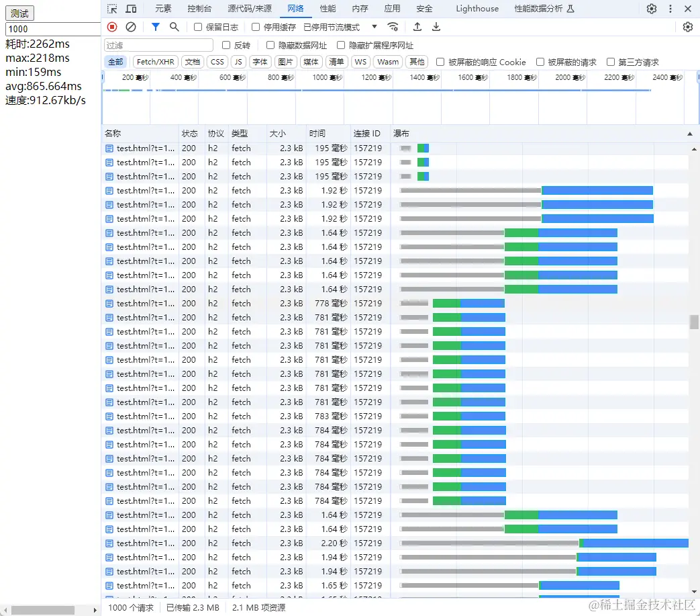Enable 第三方请求 checkbox
700x616 pixels.
click(611, 62)
